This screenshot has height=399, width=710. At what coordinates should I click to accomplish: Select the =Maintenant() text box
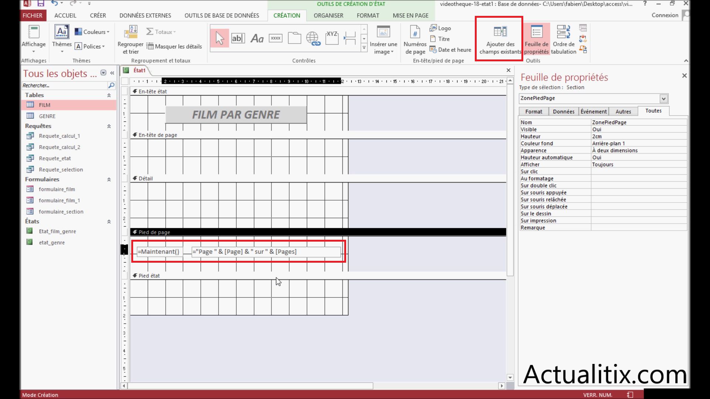(159, 252)
